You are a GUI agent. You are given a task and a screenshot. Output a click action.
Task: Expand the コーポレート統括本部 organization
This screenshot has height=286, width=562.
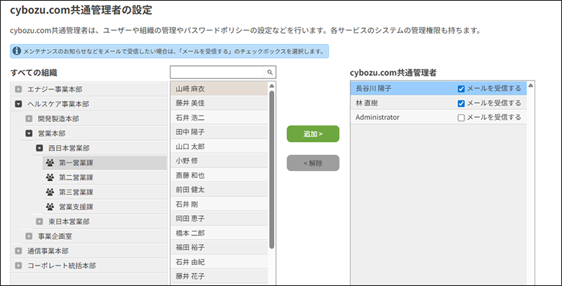[18, 266]
